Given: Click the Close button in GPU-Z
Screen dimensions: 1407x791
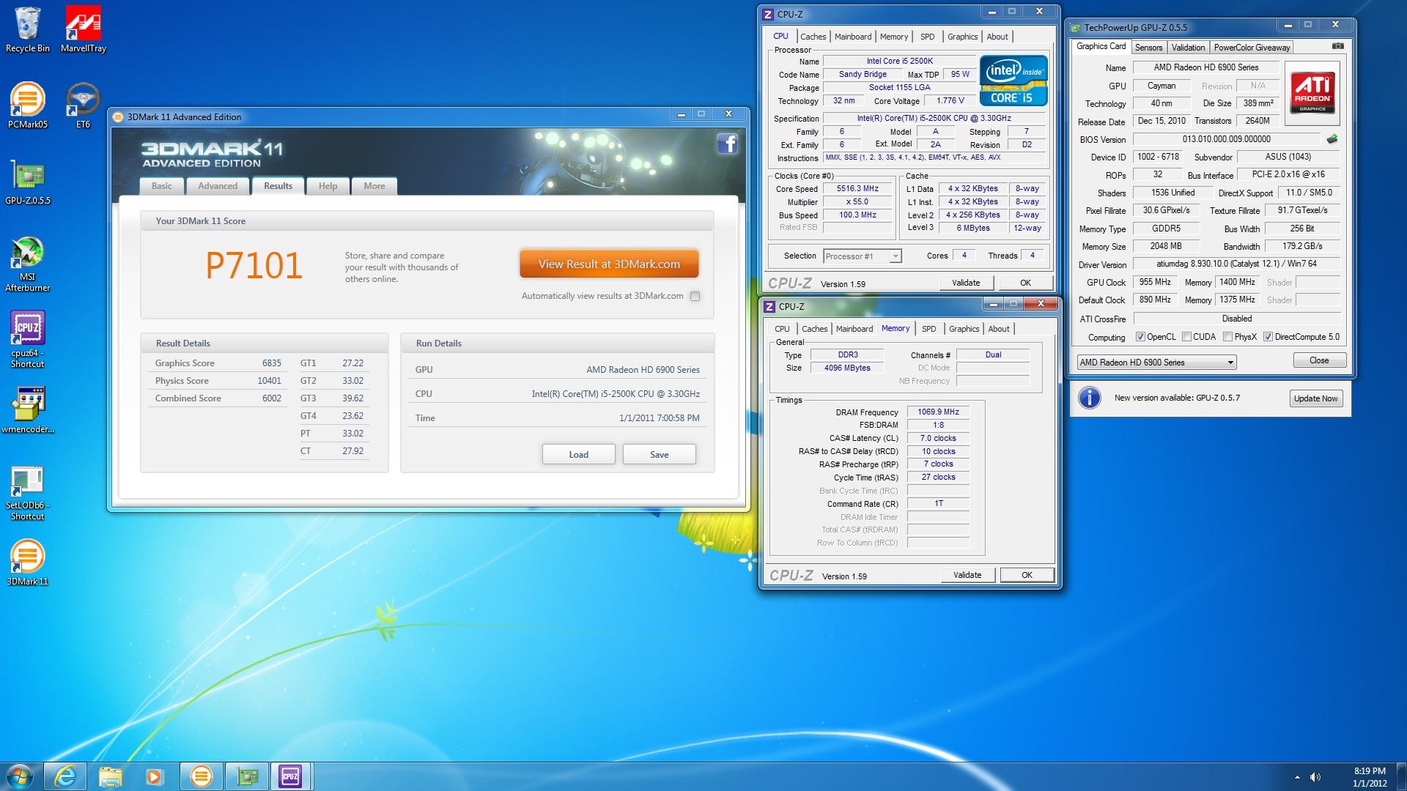Looking at the screenshot, I should [x=1319, y=360].
